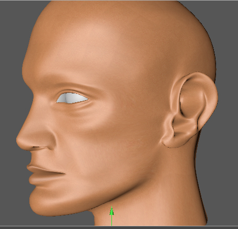The width and height of the screenshot is (238, 229).
Task: Click the lips of the head model
Action: pos(46,175)
